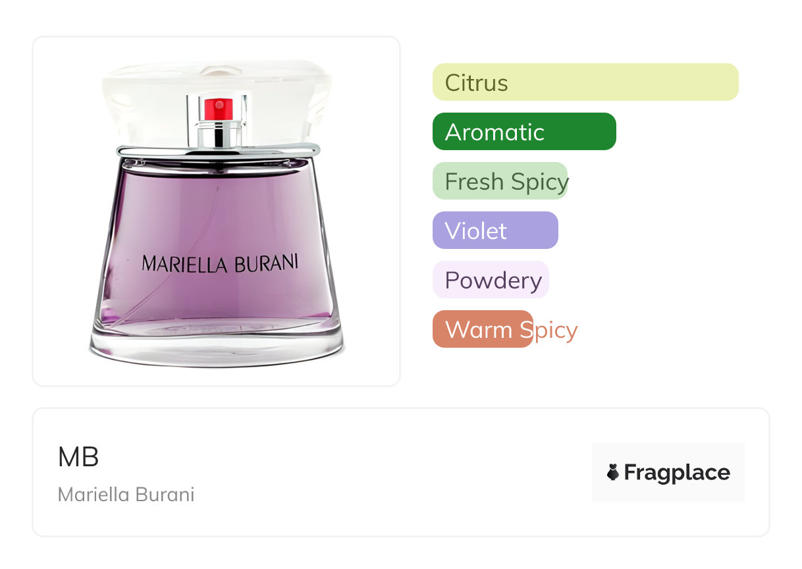Click the red spray nozzle on the bottle
802x569 pixels.
[x=219, y=109]
